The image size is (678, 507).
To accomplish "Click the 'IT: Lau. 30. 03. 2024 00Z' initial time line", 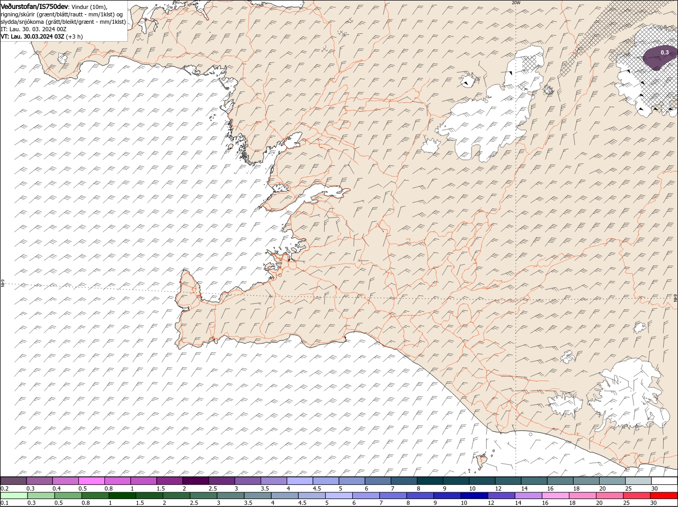I will [x=33, y=29].
